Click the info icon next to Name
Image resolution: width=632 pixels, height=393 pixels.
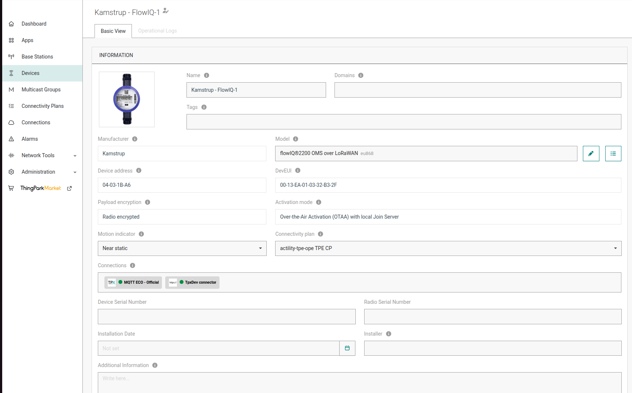pyautogui.click(x=207, y=75)
